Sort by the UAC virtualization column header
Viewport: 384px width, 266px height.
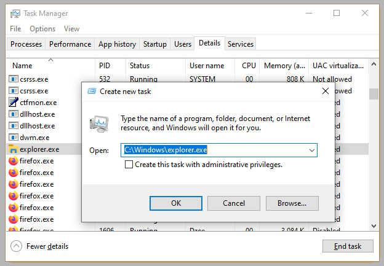pos(338,66)
